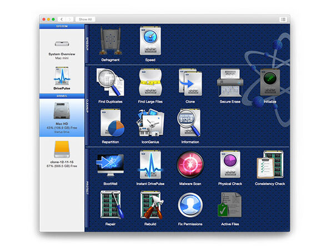Open the Repartition tool
This screenshot has height=248, width=331.
click(110, 126)
